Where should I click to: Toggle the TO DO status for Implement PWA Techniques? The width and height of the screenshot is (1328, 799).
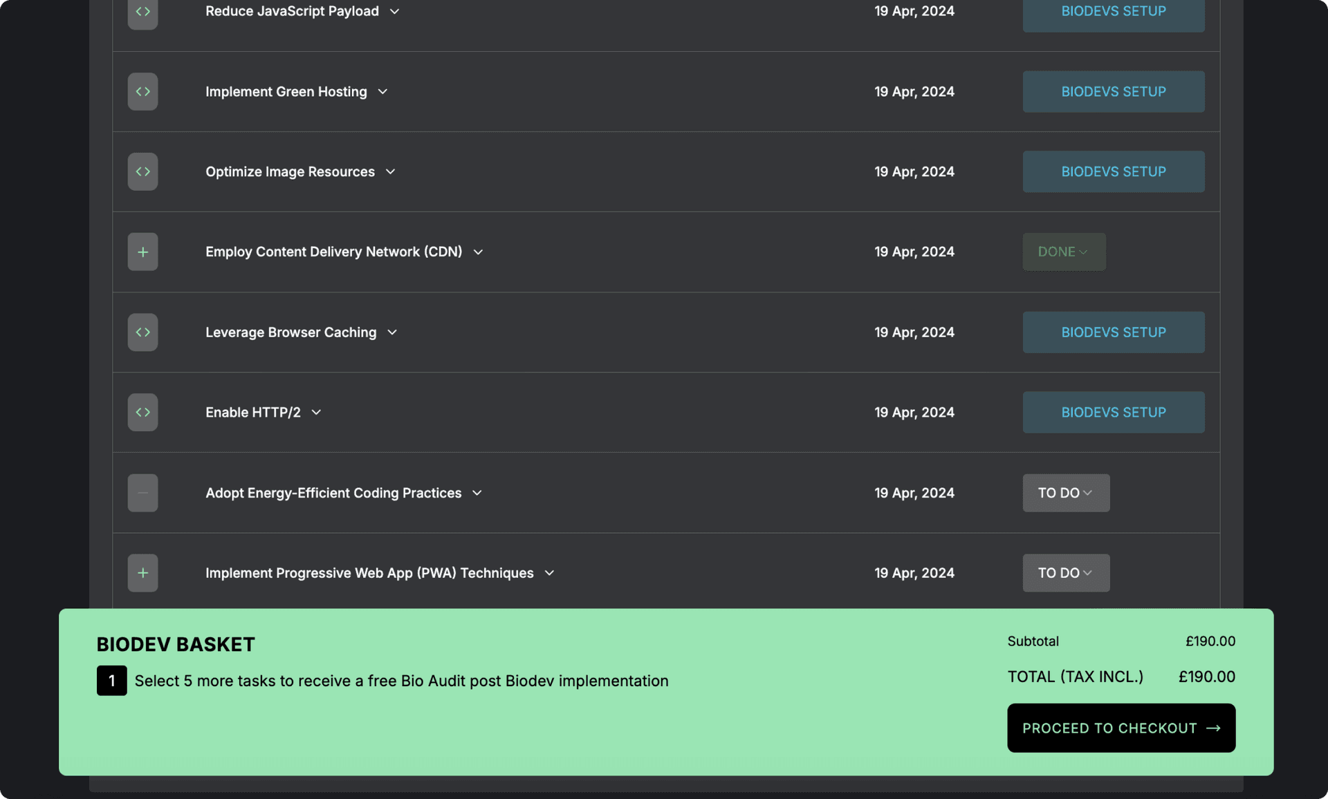1064,572
